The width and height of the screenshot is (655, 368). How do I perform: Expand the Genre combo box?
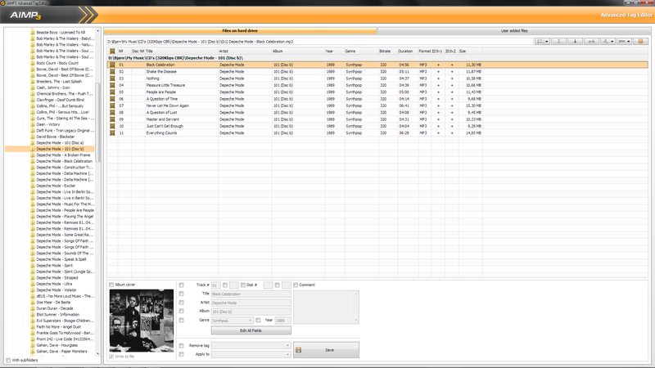pos(250,321)
